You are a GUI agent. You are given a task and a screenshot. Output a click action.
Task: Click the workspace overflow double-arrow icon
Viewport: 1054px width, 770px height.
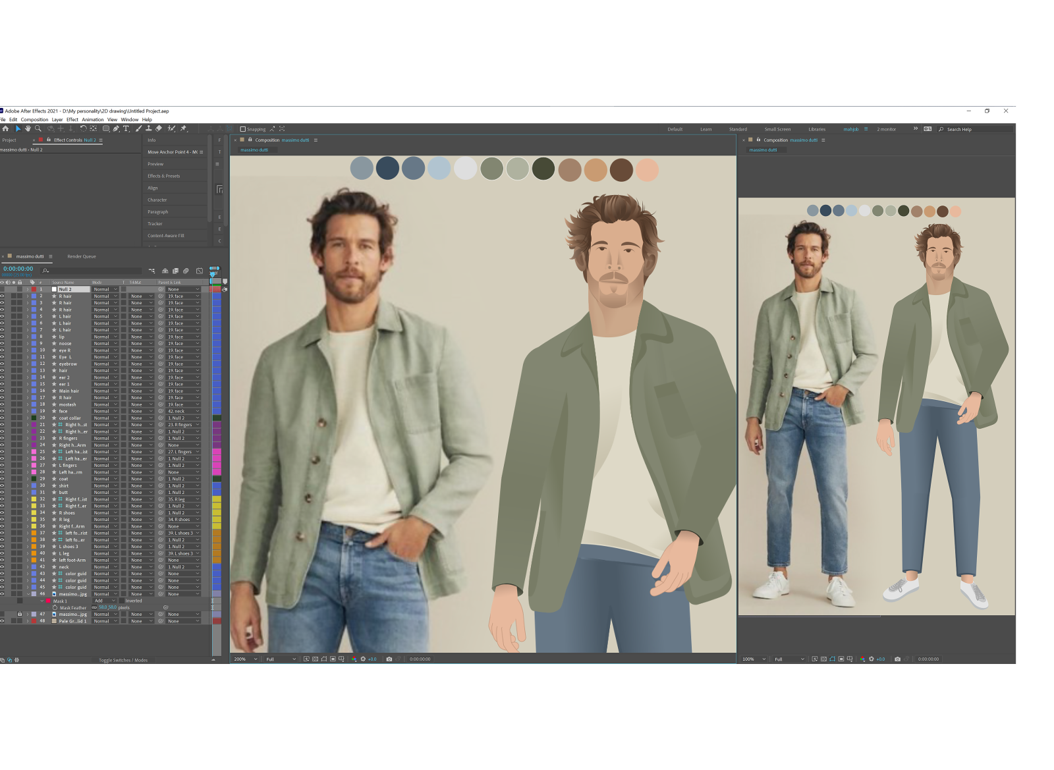[x=916, y=128]
